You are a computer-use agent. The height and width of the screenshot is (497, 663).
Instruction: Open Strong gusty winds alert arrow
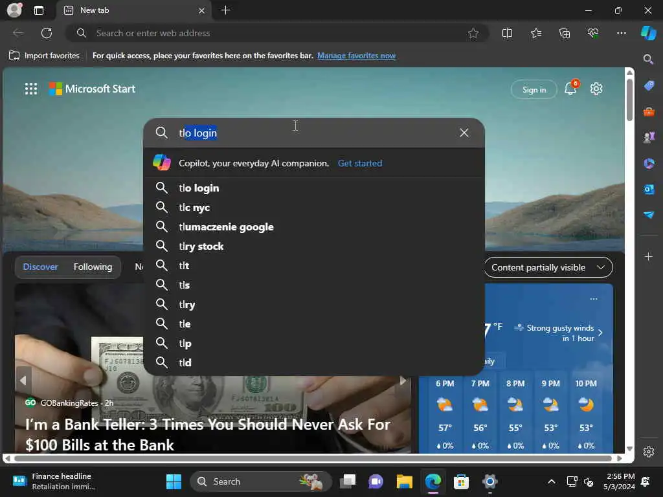[x=600, y=333]
